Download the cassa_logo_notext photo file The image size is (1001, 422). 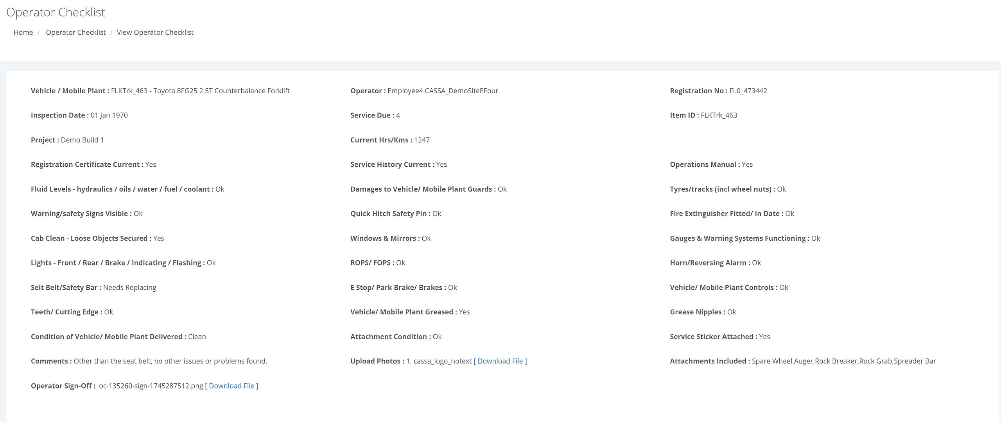(x=500, y=361)
